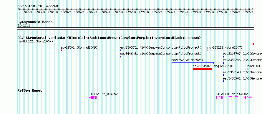This screenshot has width=262, height=114.
Task: Select the nsv1803 blue variant bar
Action: click(251, 69)
